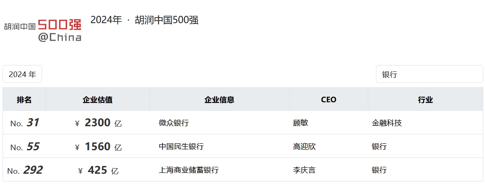Screen dimensions: 485x190
Task: Open the 2024 年 year dropdown
Action: pyautogui.click(x=22, y=74)
